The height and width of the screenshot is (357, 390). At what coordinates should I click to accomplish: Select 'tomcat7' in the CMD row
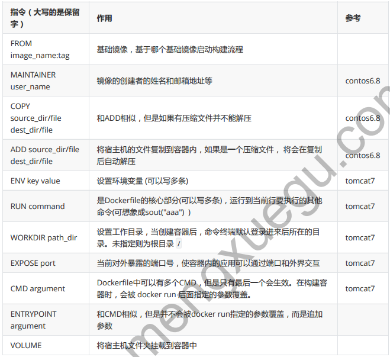[x=360, y=288]
